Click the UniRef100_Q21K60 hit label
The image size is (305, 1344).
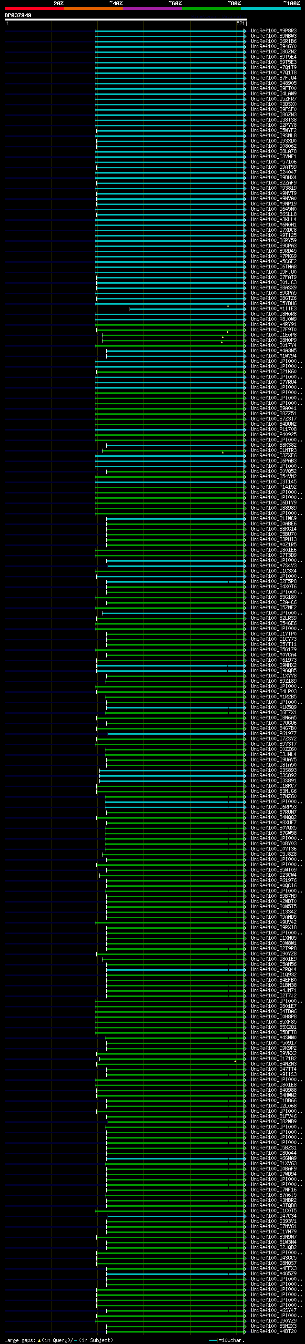click(274, 371)
